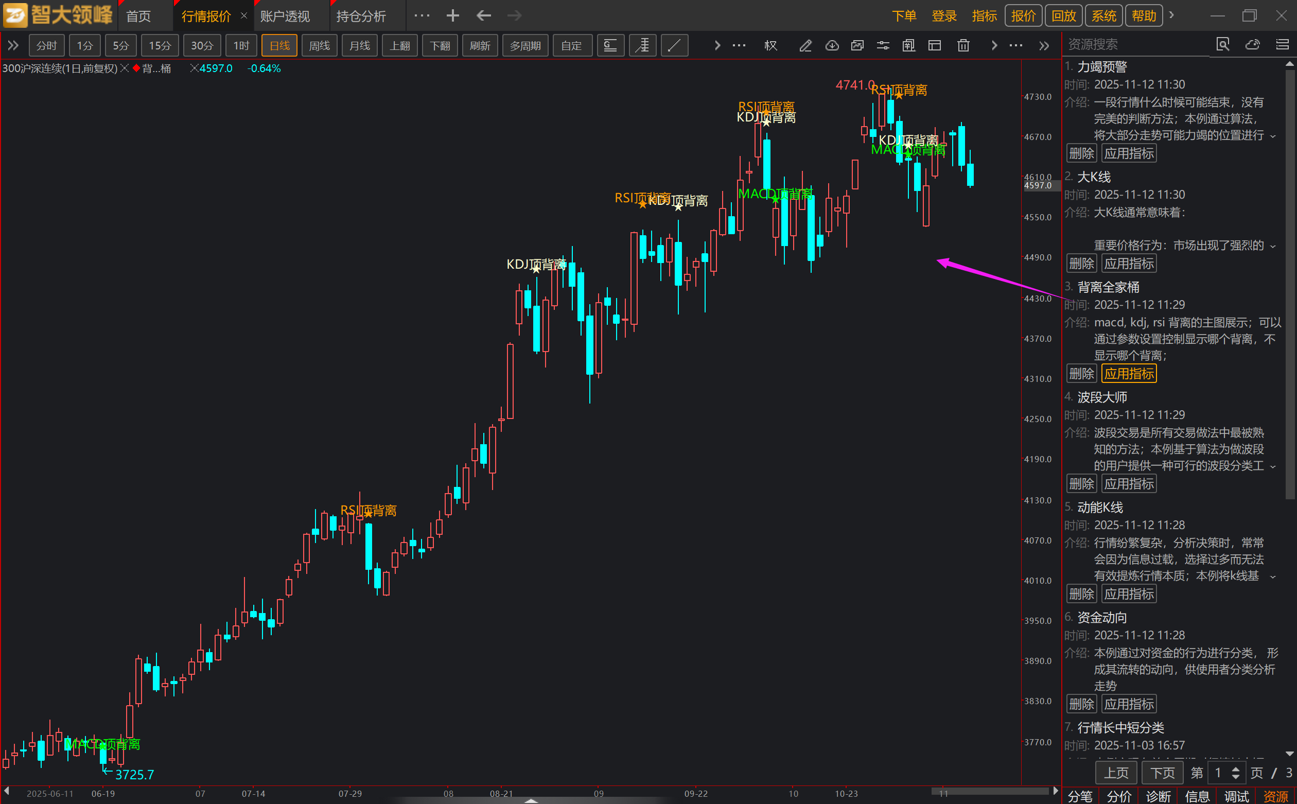
Task: Expand the 力竭预警 description chevron
Action: pyautogui.click(x=1273, y=136)
